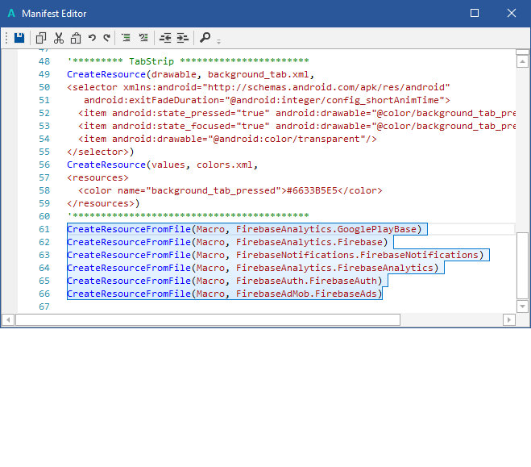Decrease indent of selected lines
The height and width of the screenshot is (467, 531).
(165, 38)
